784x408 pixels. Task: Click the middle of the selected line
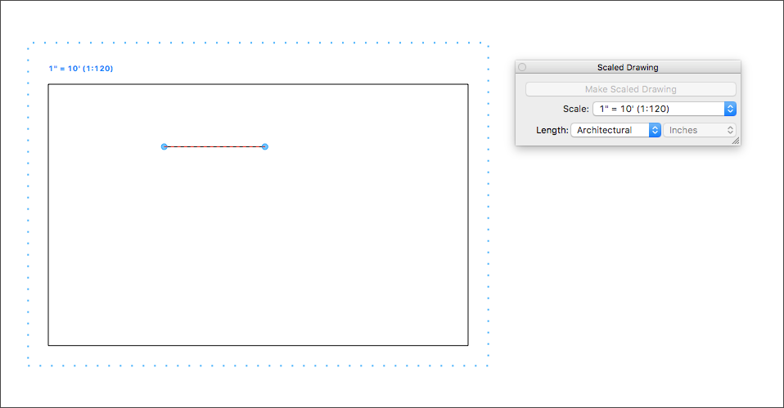coord(214,147)
